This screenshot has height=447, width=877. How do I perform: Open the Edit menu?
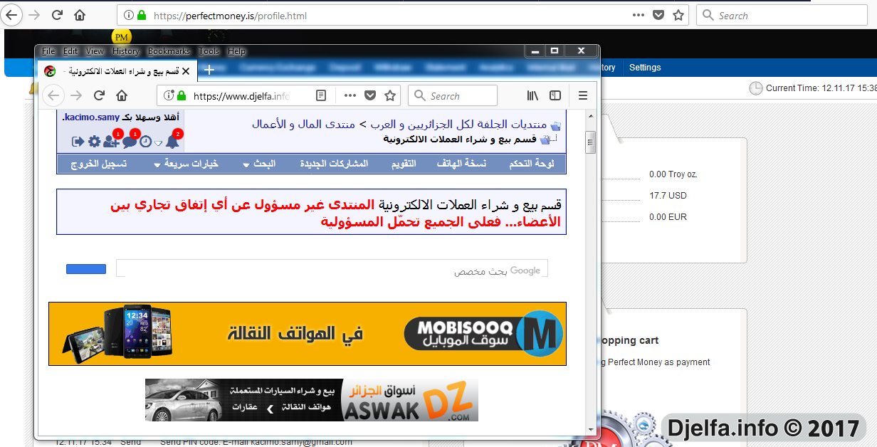(x=70, y=51)
